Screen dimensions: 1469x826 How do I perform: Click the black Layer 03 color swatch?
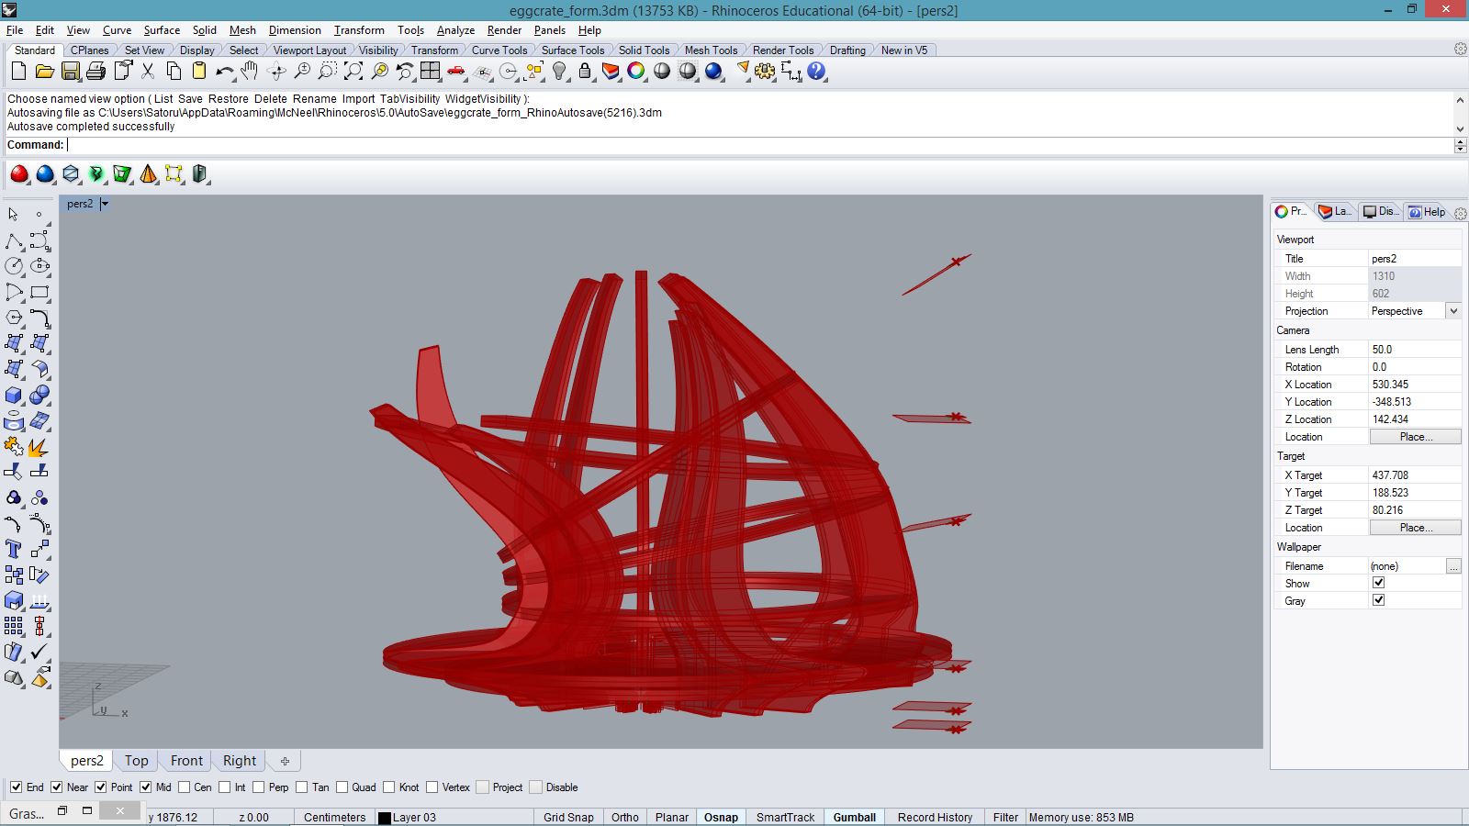pos(385,818)
